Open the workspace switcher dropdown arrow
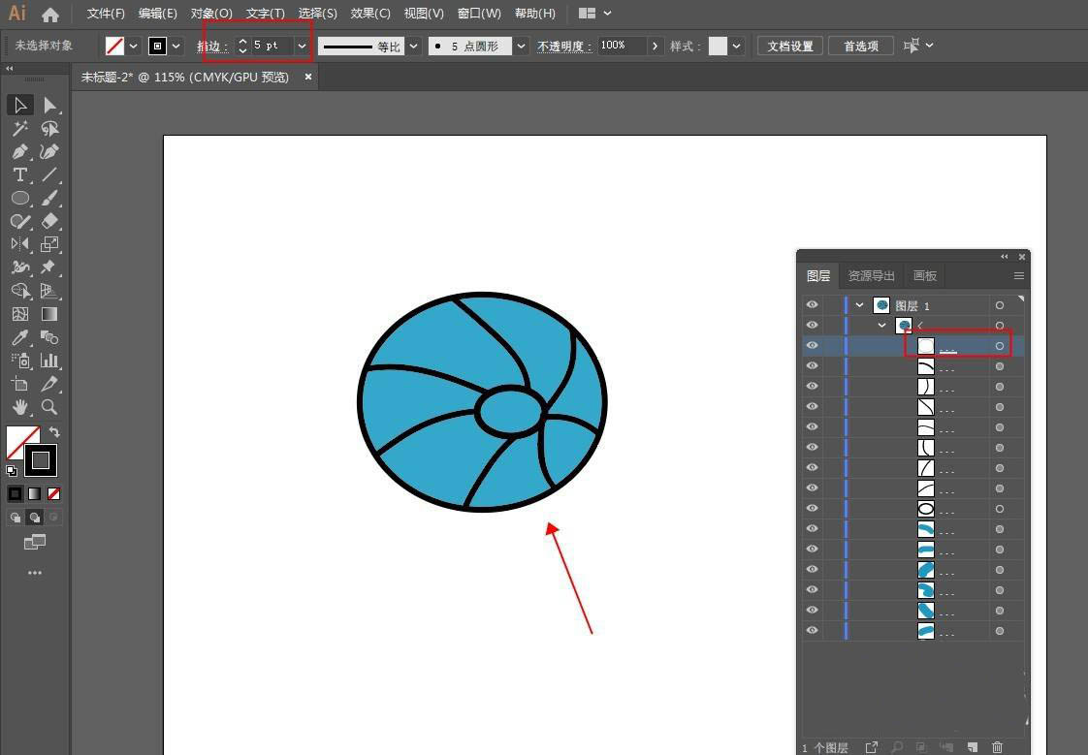Viewport: 1088px width, 755px height. [607, 14]
